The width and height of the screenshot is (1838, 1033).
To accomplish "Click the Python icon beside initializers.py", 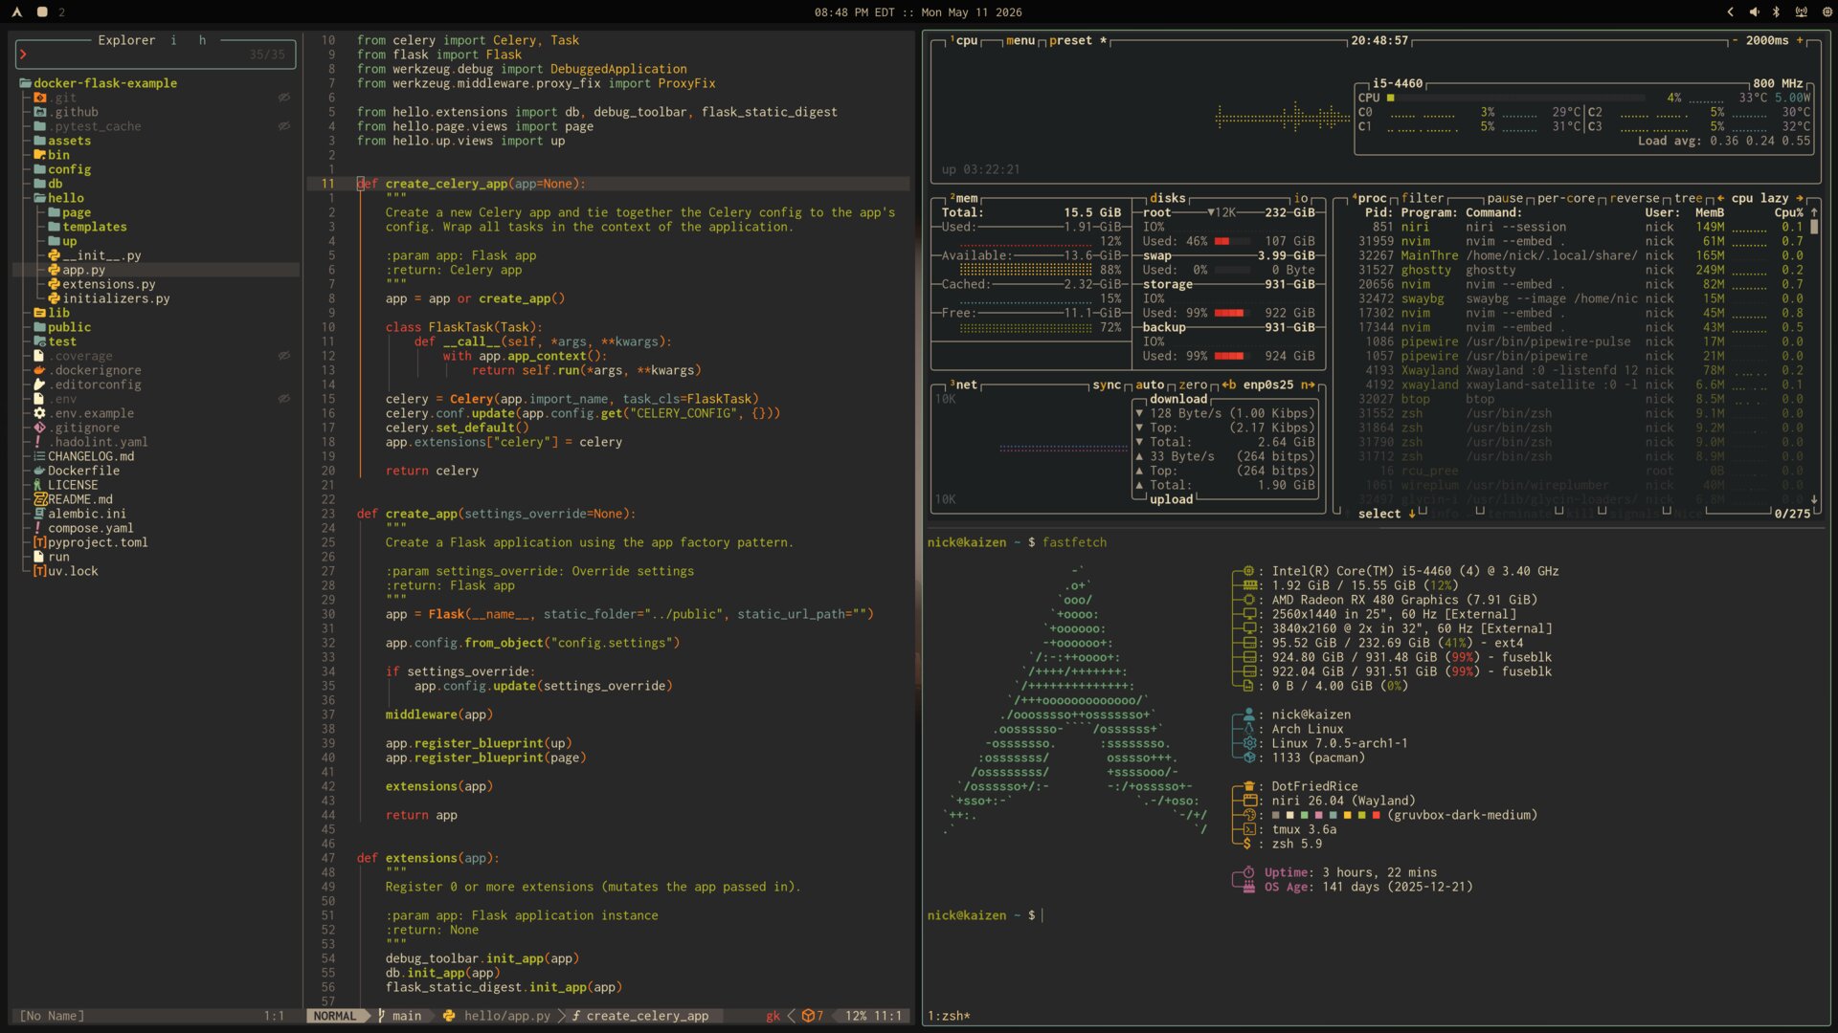I will click(x=55, y=298).
